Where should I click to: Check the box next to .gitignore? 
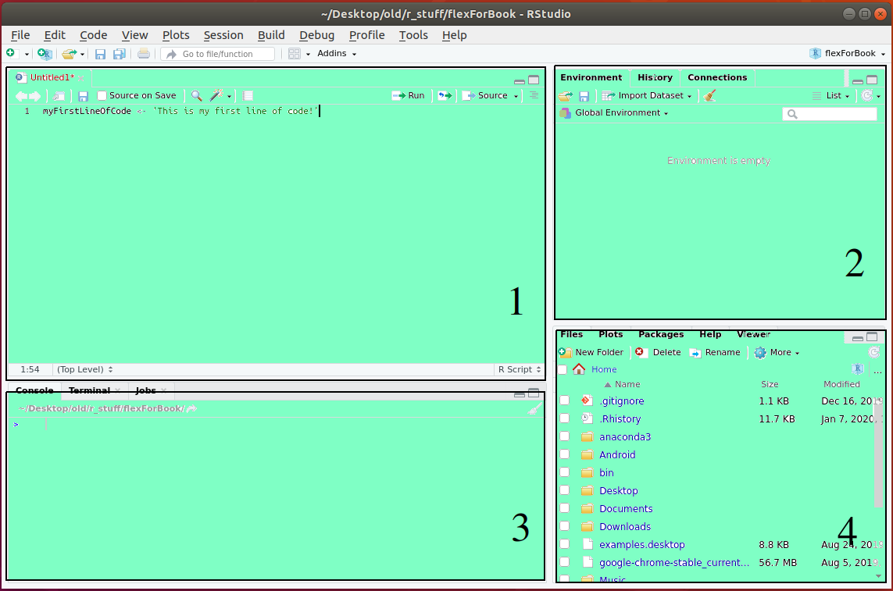(x=564, y=401)
